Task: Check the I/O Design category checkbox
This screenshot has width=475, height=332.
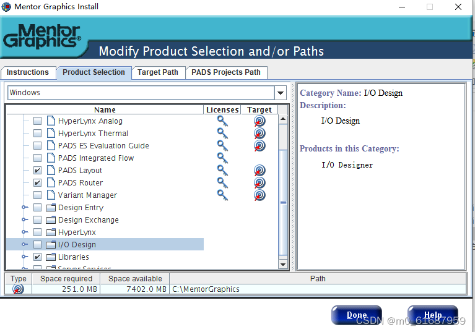Action: pos(37,245)
